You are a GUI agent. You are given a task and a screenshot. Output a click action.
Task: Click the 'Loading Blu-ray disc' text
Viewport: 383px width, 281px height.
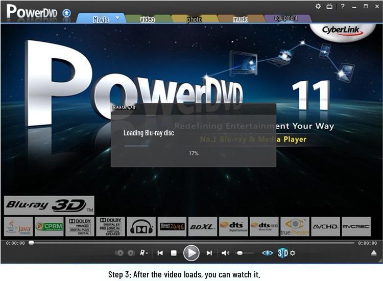click(149, 133)
